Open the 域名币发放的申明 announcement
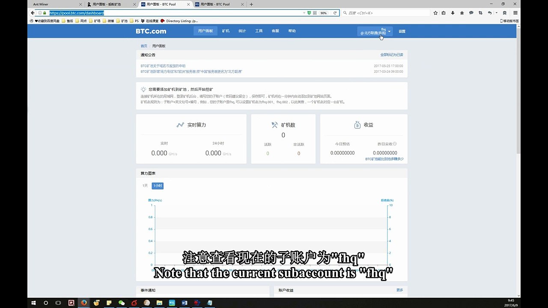This screenshot has height=308, width=548. (163, 66)
